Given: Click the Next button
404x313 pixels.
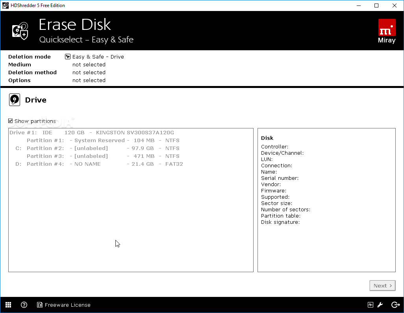Looking at the screenshot, I should (382, 286).
